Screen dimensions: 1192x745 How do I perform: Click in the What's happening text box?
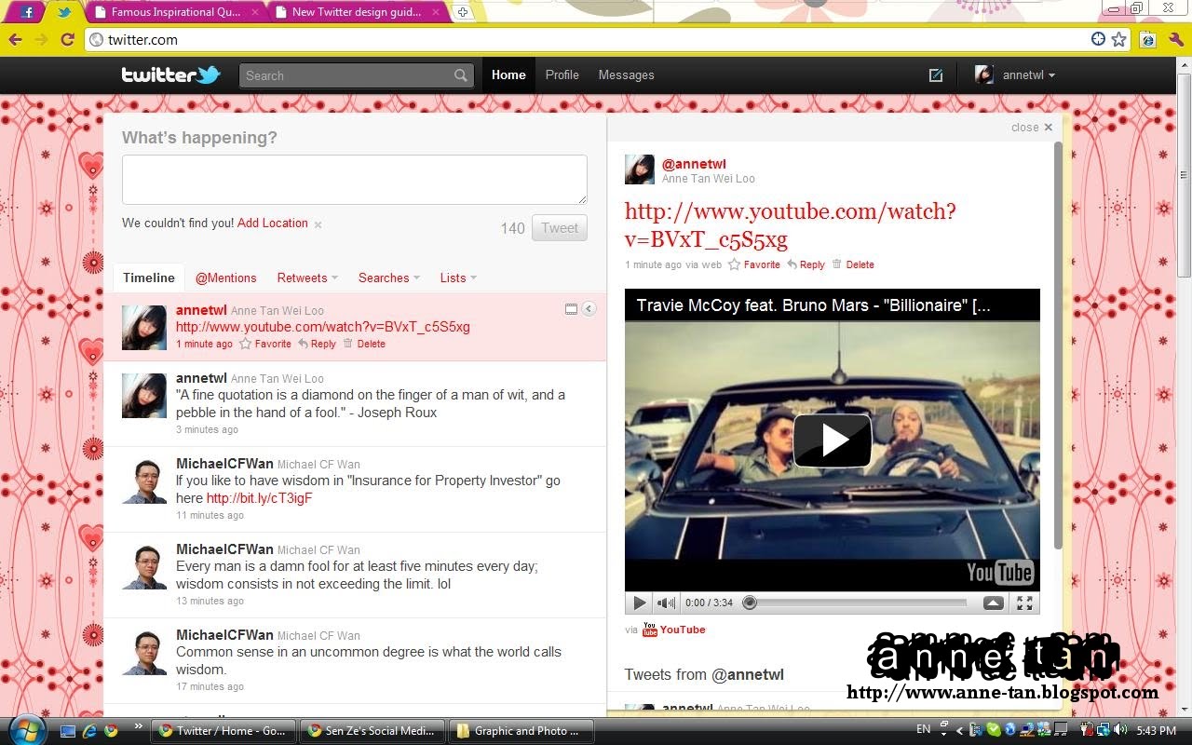355,180
